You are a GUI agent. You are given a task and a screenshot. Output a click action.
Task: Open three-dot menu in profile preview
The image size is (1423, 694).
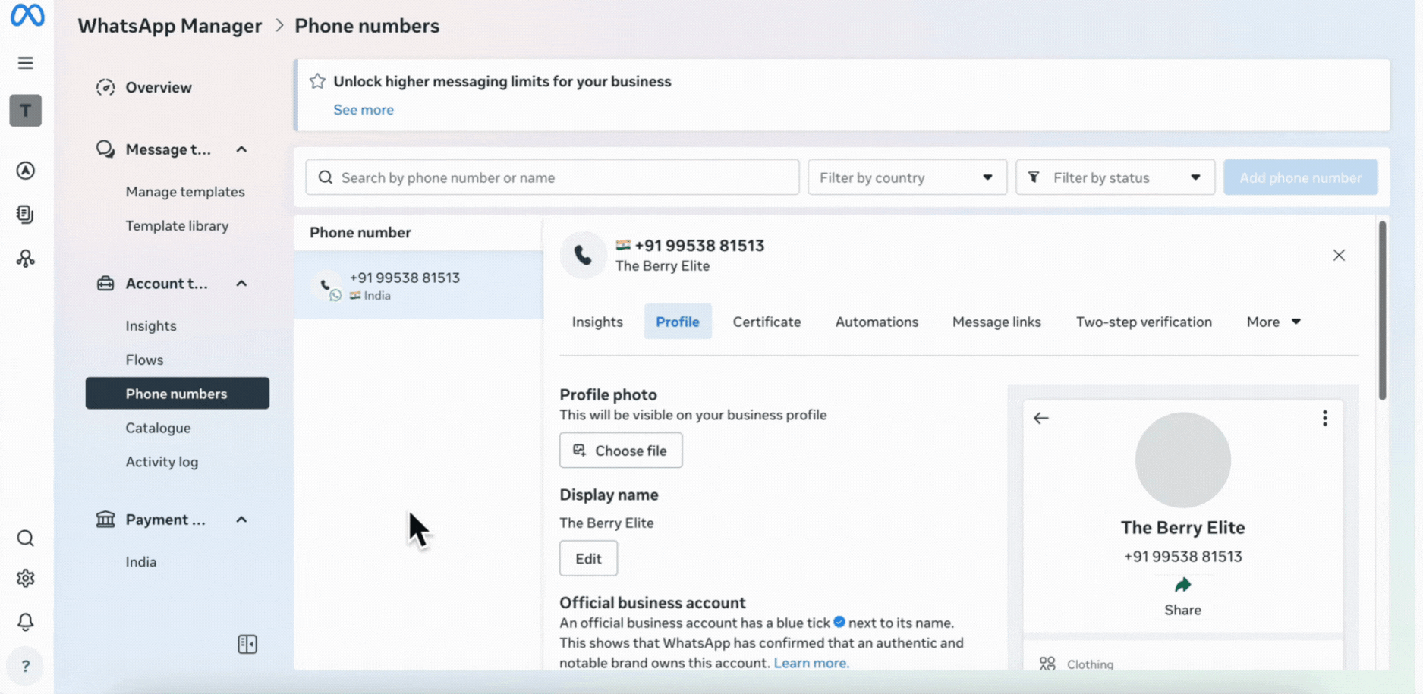tap(1325, 418)
